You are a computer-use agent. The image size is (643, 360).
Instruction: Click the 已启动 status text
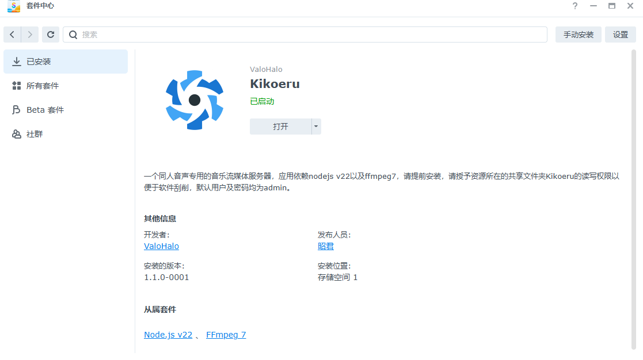coord(262,101)
